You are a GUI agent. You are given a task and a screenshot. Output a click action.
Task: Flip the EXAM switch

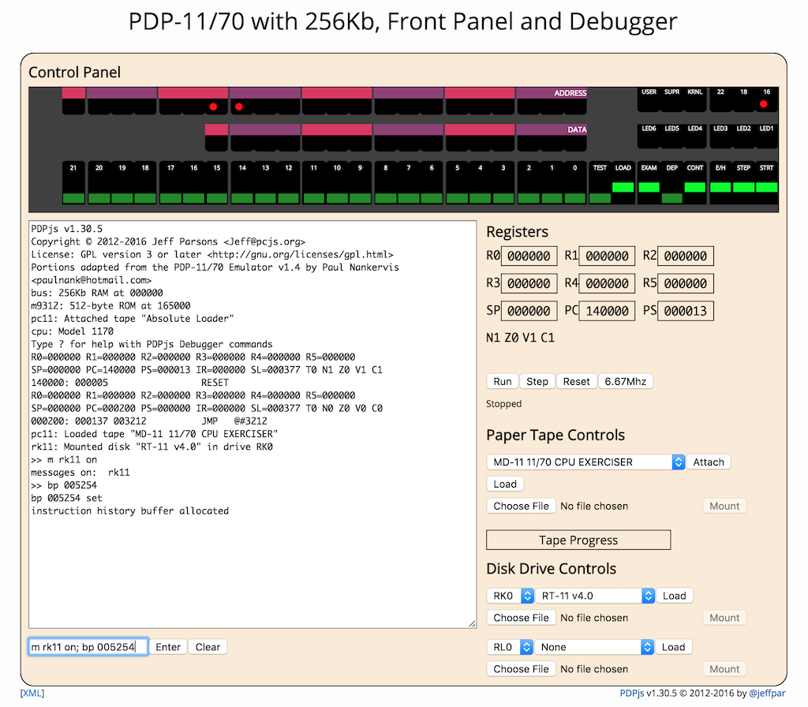[x=649, y=184]
